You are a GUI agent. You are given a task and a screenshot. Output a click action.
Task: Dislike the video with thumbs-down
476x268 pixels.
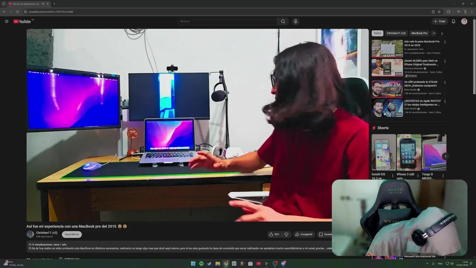tap(286, 234)
